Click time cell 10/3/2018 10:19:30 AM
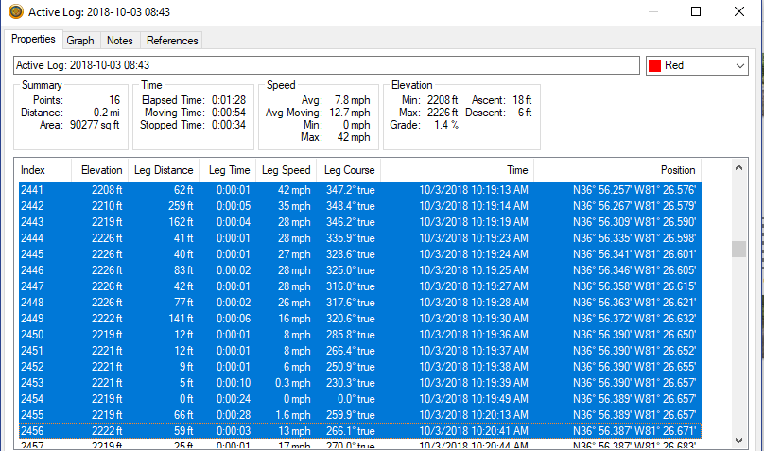This screenshot has width=764, height=451. tap(474, 319)
